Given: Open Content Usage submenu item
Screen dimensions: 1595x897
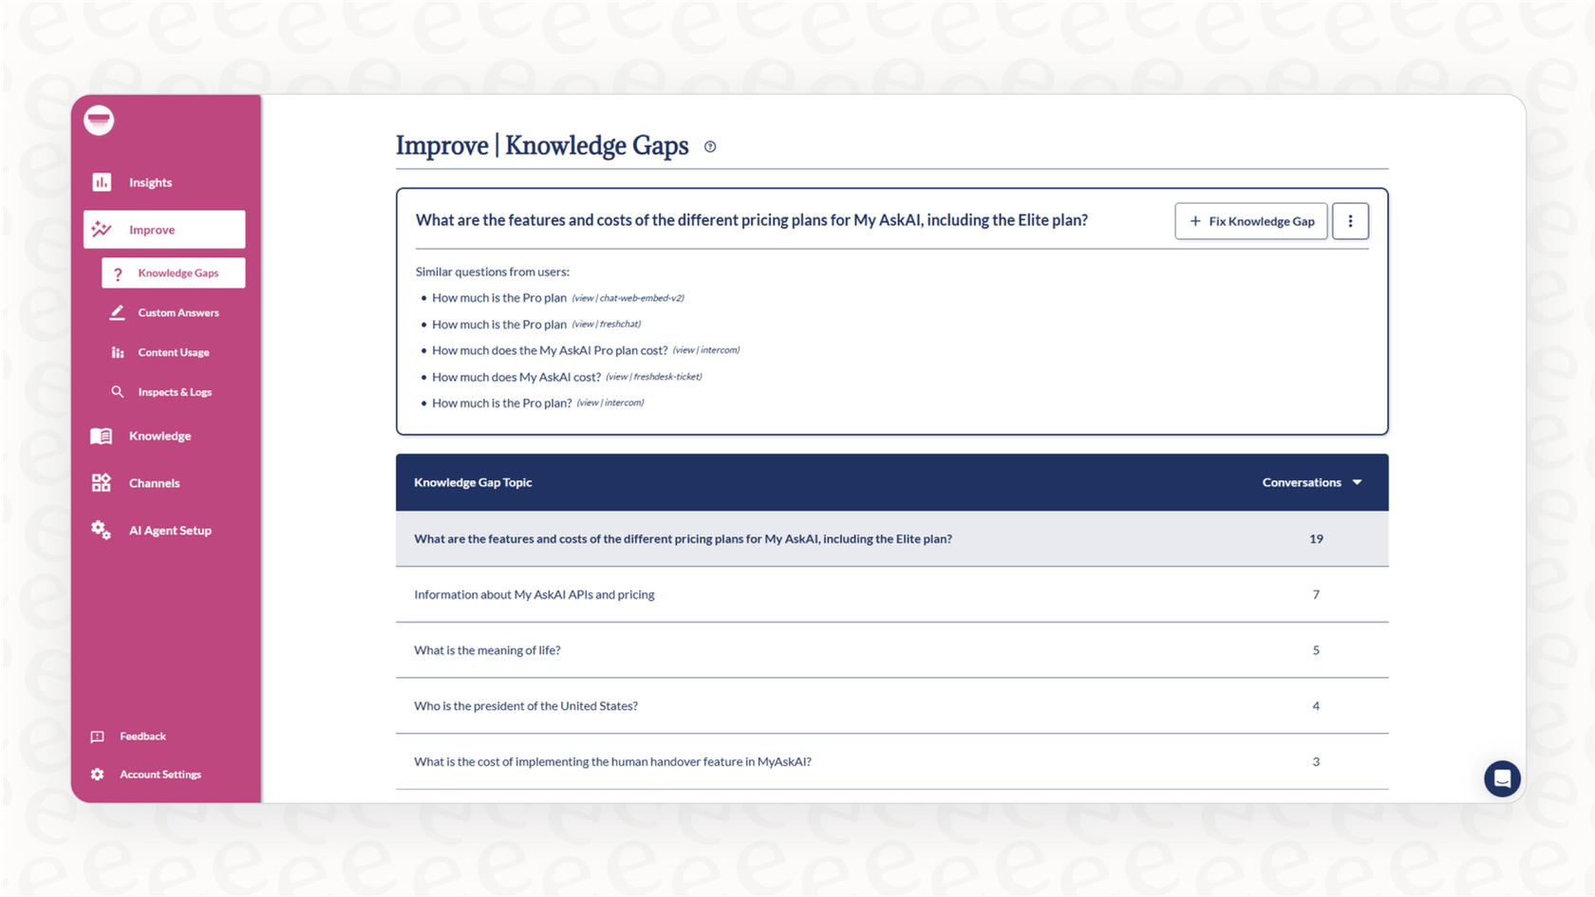Looking at the screenshot, I should [173, 352].
